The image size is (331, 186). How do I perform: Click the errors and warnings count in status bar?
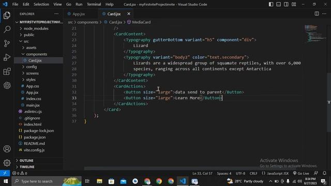click(20, 174)
